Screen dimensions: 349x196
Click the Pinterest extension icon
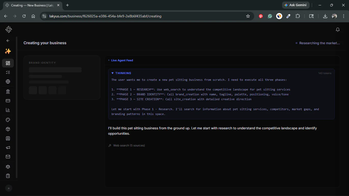pyautogui.click(x=261, y=16)
